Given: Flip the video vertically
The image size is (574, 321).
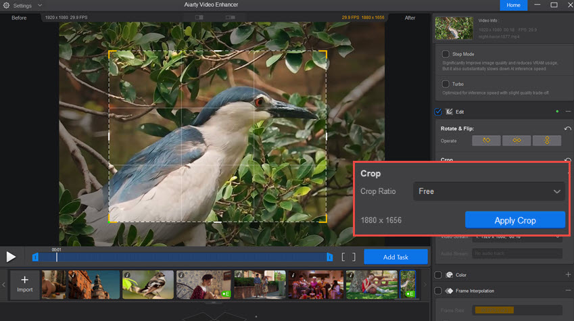Looking at the screenshot, I should (547, 141).
